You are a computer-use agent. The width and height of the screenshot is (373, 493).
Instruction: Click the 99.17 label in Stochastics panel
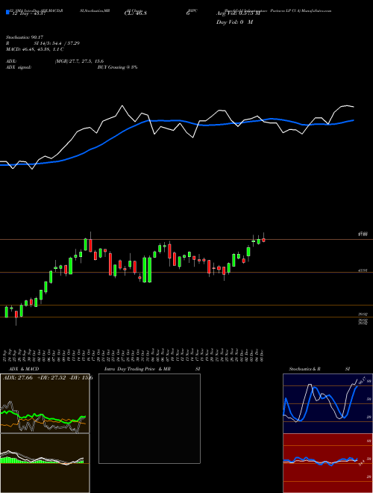[x=361, y=380]
